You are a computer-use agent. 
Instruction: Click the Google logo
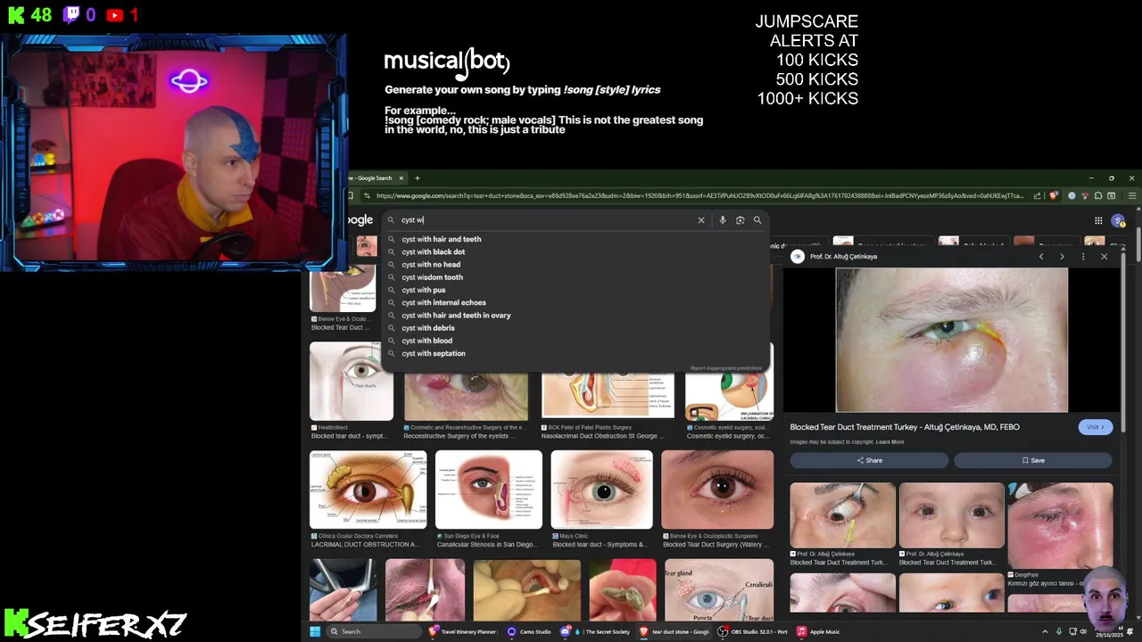(360, 220)
